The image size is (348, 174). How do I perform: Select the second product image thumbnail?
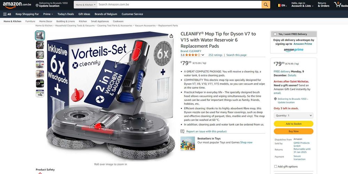click(x=40, y=45)
